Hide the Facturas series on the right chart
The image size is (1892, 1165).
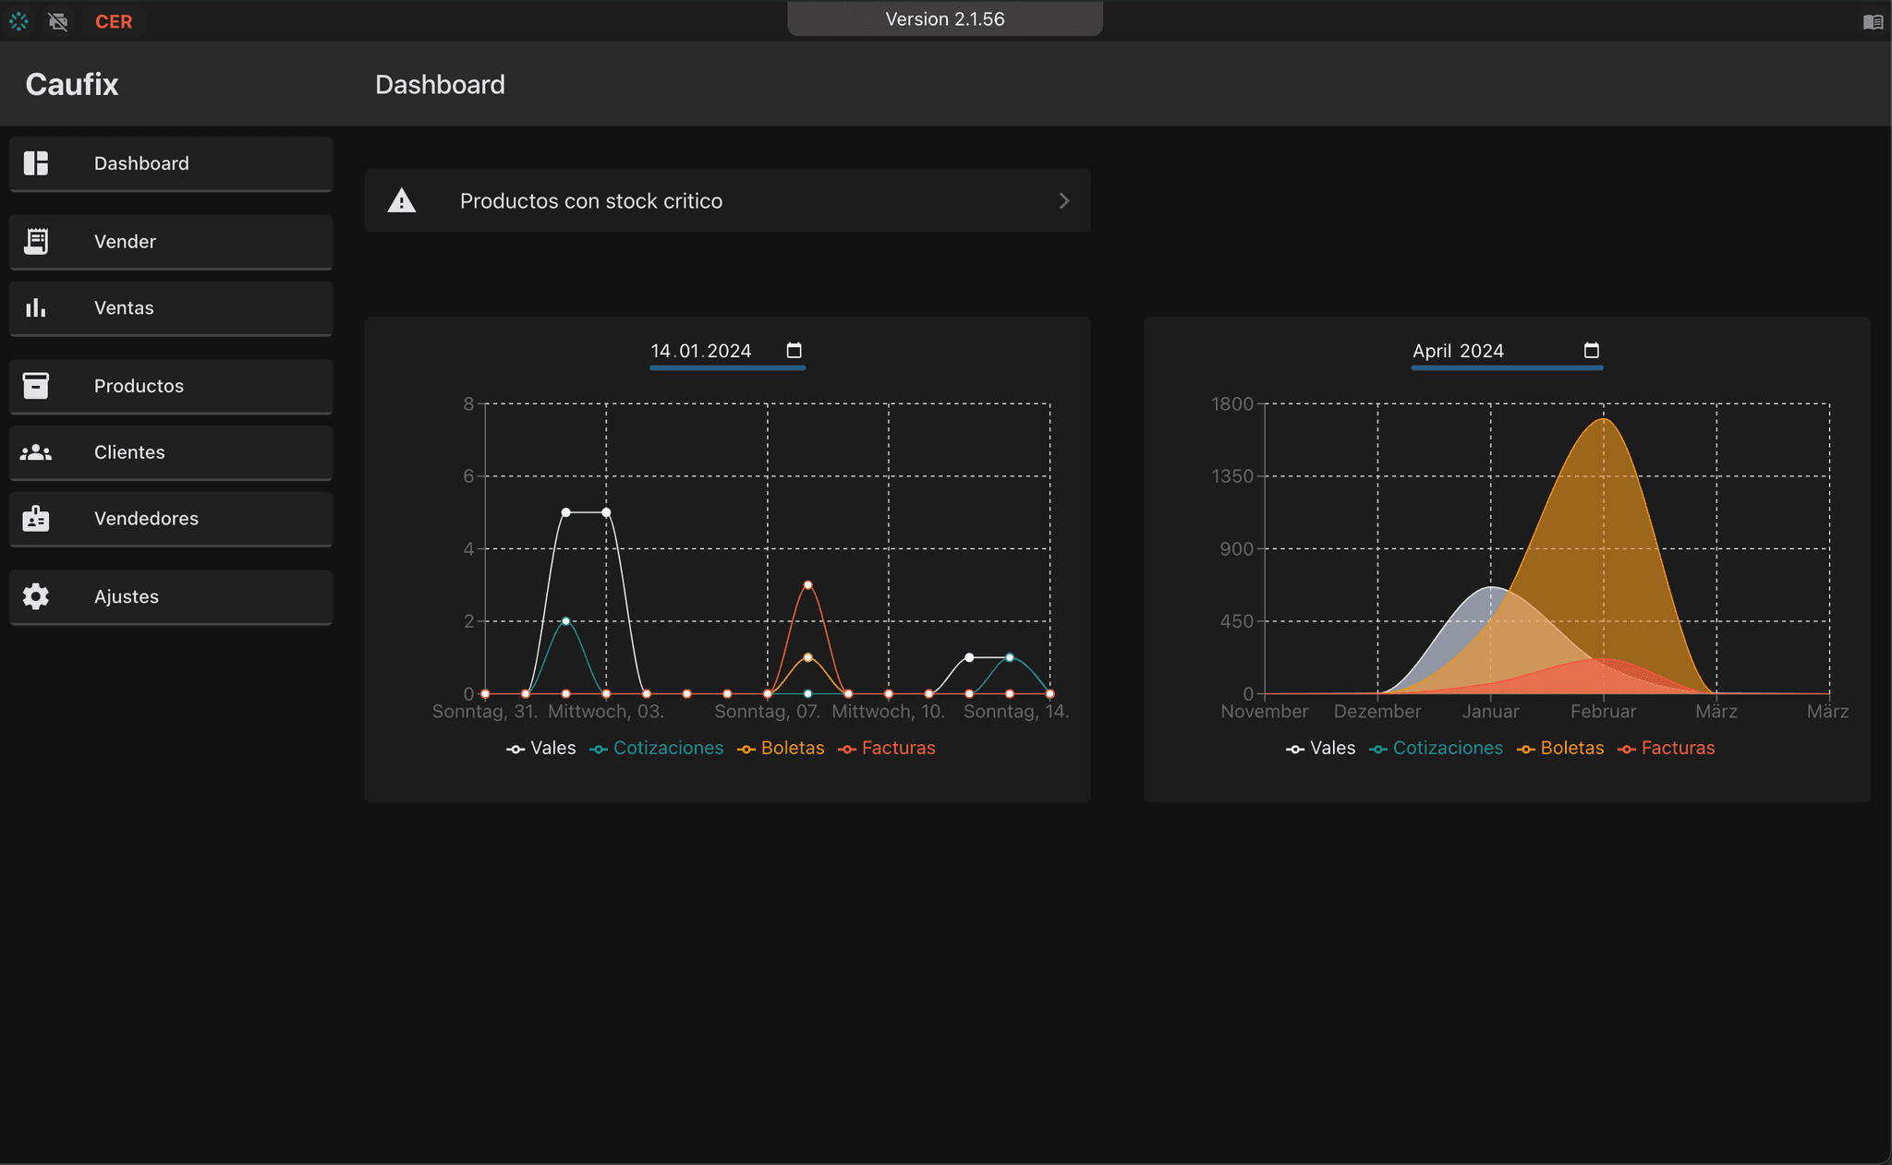pos(1667,748)
